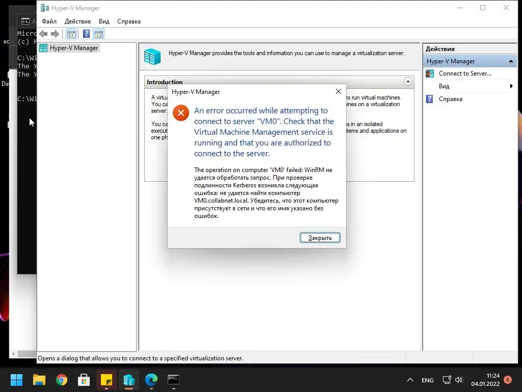Switch to Command Prompt from the taskbar
Screen dimensions: 522x392
tap(173, 380)
